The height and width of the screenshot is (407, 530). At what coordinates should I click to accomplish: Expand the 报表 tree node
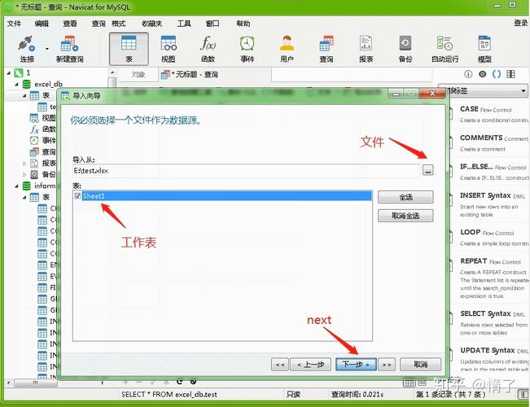click(x=24, y=164)
